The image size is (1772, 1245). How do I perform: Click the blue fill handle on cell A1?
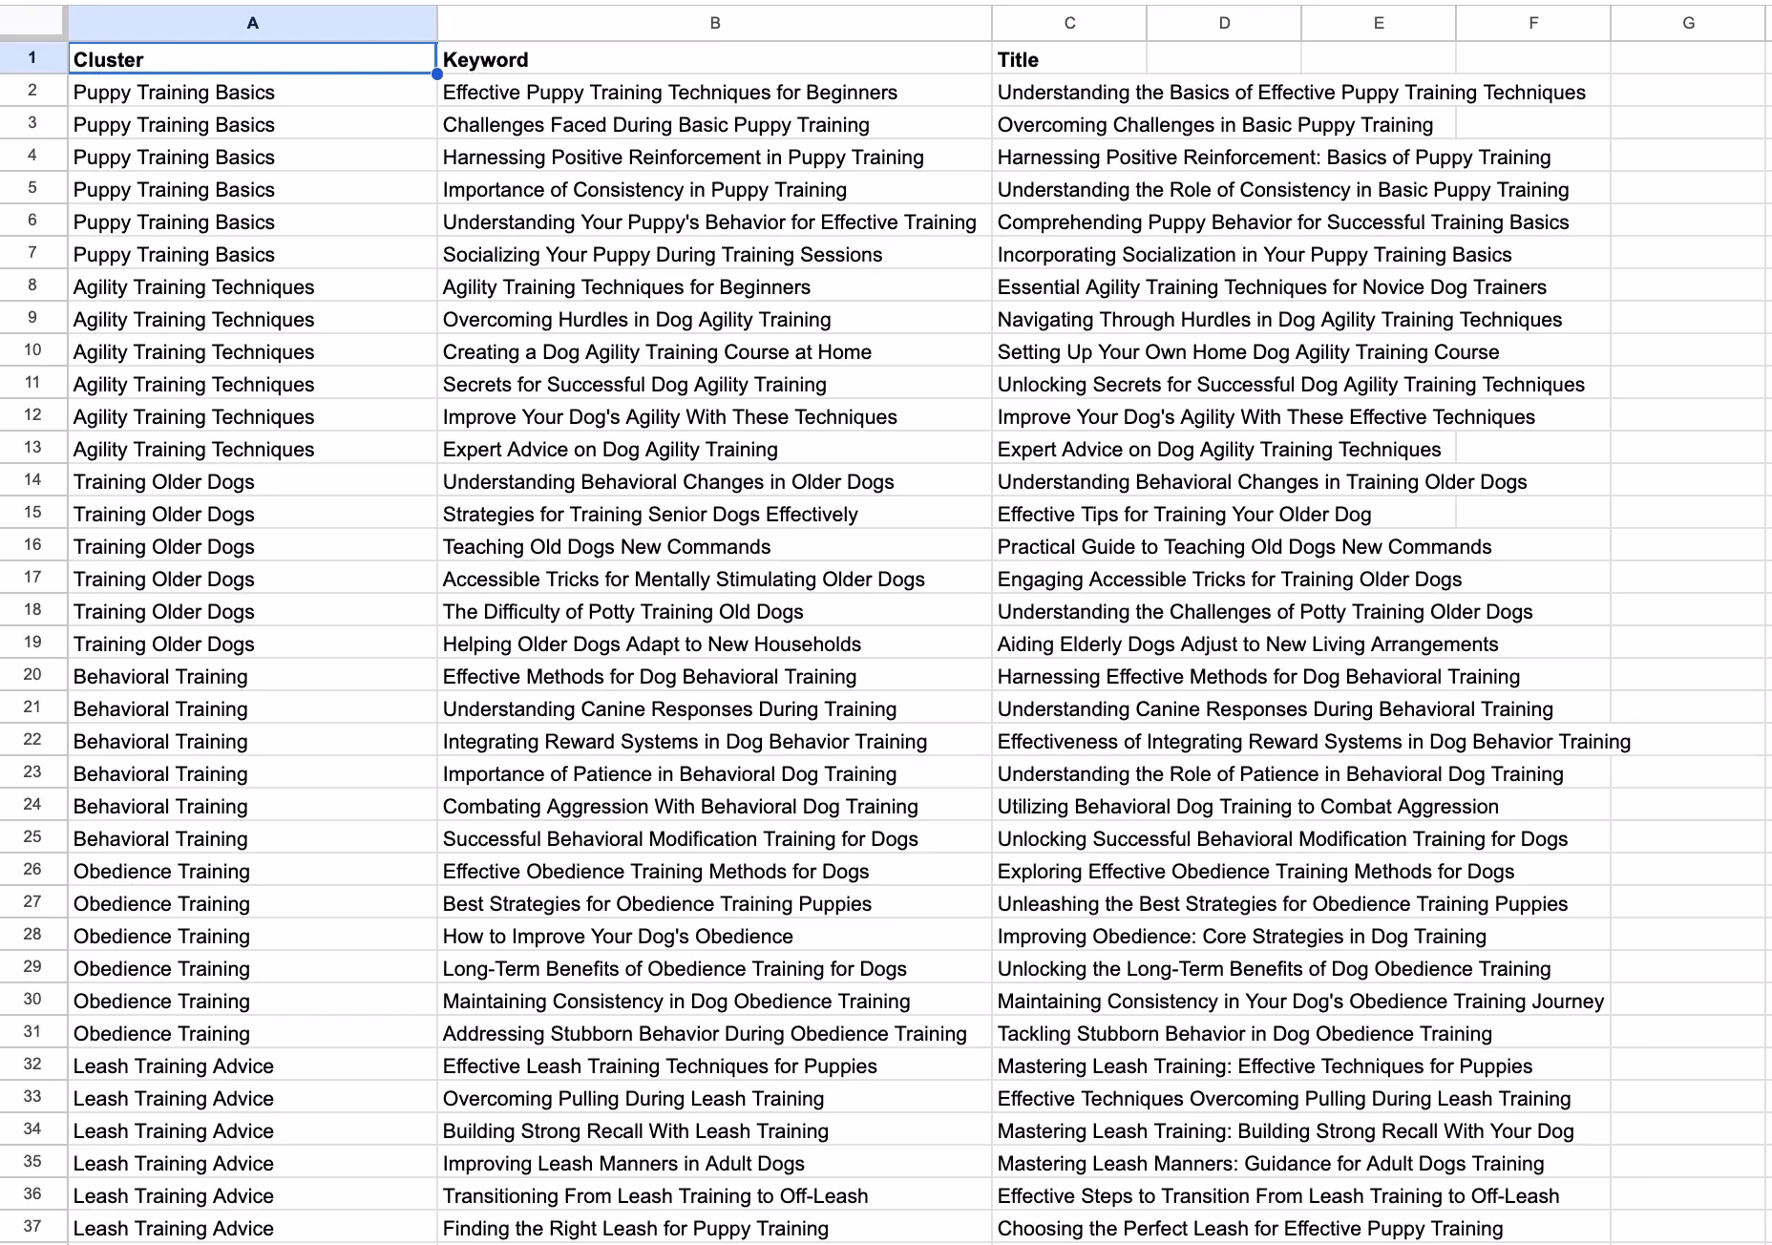(437, 74)
